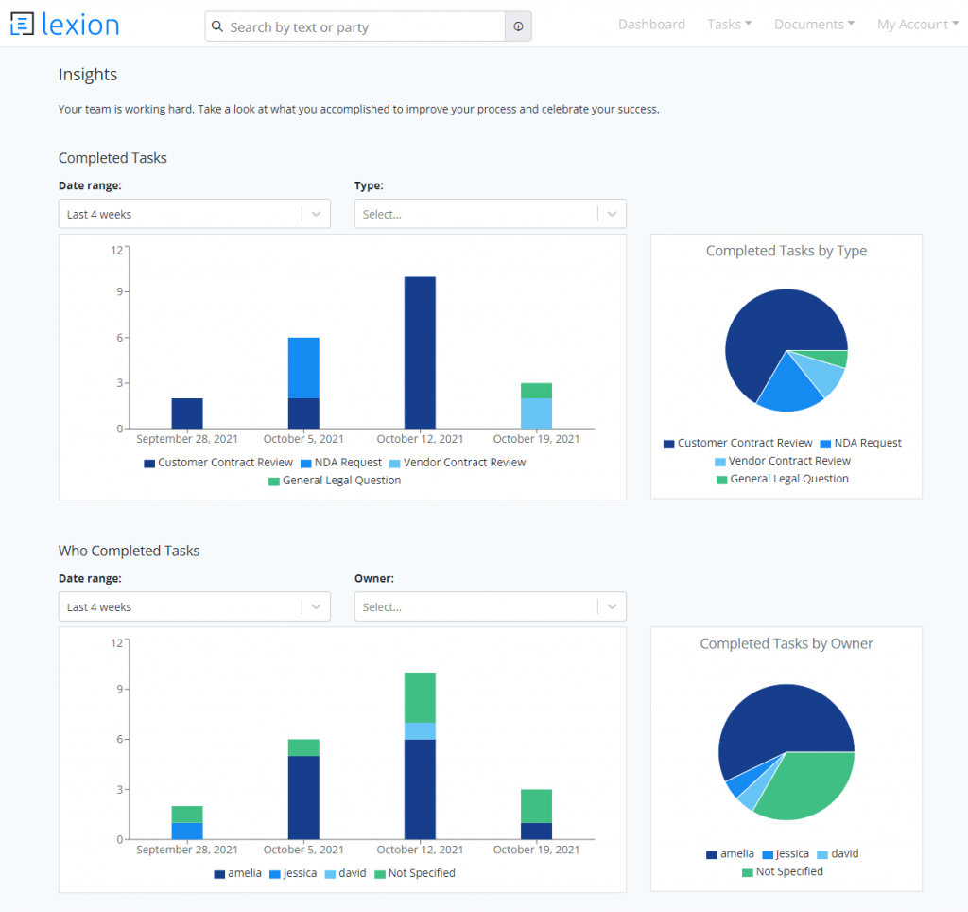Expand the Owner filter dropdown
968x912 pixels.
point(490,607)
